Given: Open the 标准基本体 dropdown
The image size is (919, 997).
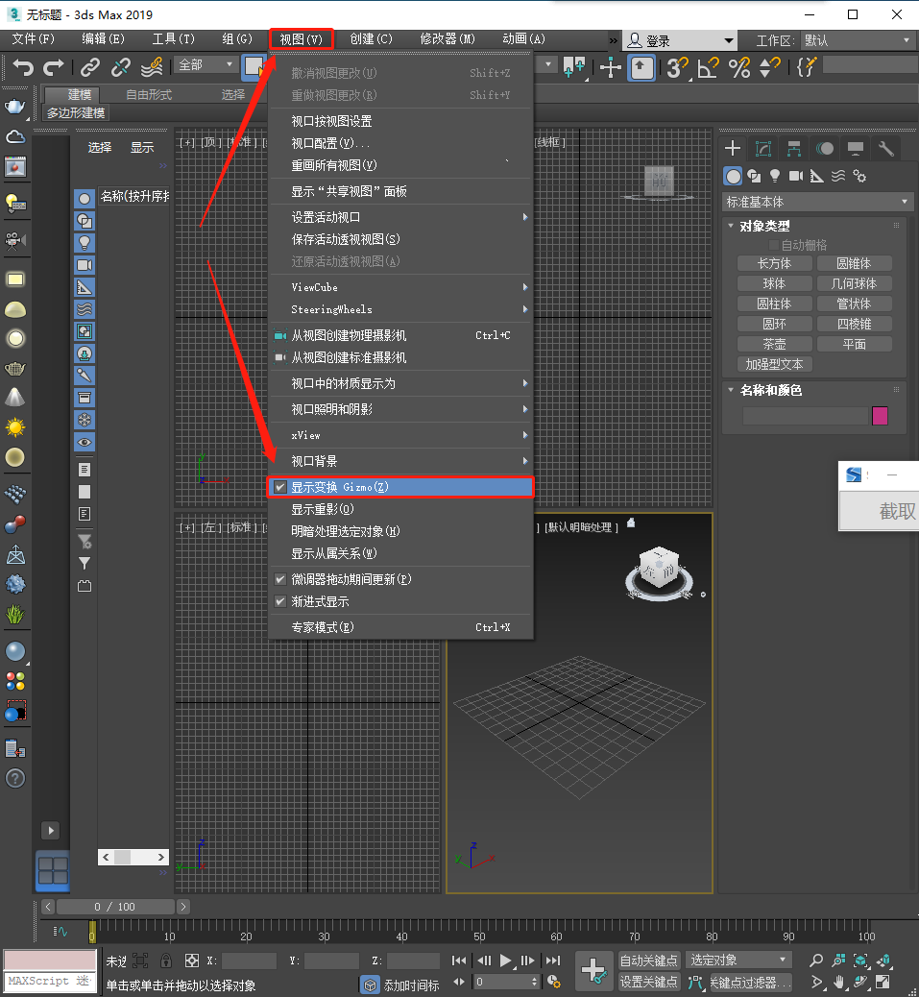Looking at the screenshot, I should click(818, 203).
